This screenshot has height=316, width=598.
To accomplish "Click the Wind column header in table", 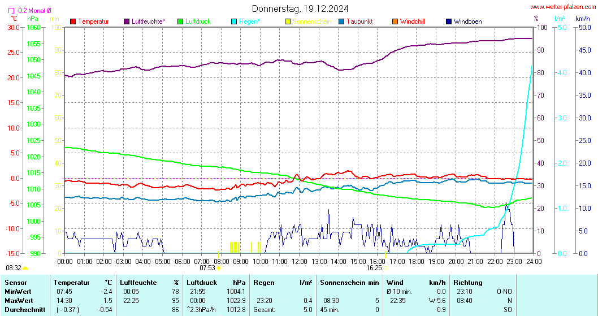I will click(x=395, y=283).
